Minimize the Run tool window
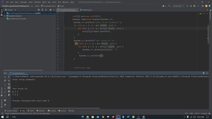 pyautogui.click(x=207, y=73)
